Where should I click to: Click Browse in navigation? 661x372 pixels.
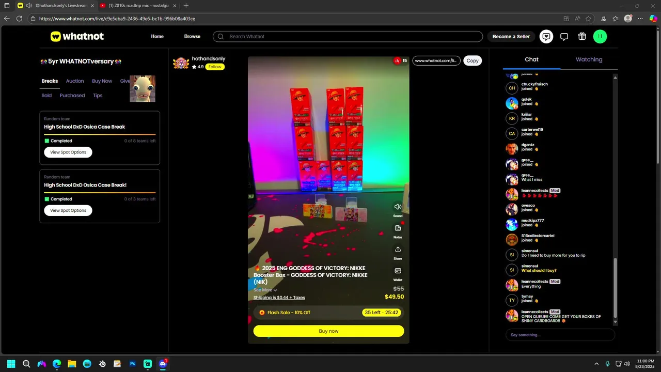[192, 36]
